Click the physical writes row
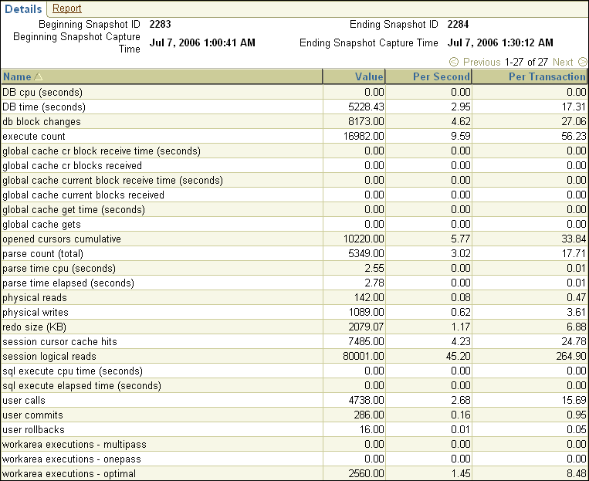Image resolution: width=589 pixels, height=481 pixels. [x=36, y=312]
